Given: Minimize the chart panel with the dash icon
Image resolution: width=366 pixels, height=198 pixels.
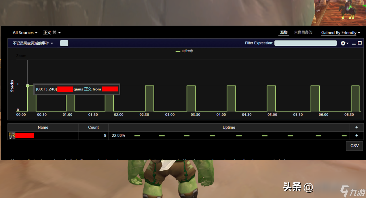Looking at the screenshot, I should 354,44.
